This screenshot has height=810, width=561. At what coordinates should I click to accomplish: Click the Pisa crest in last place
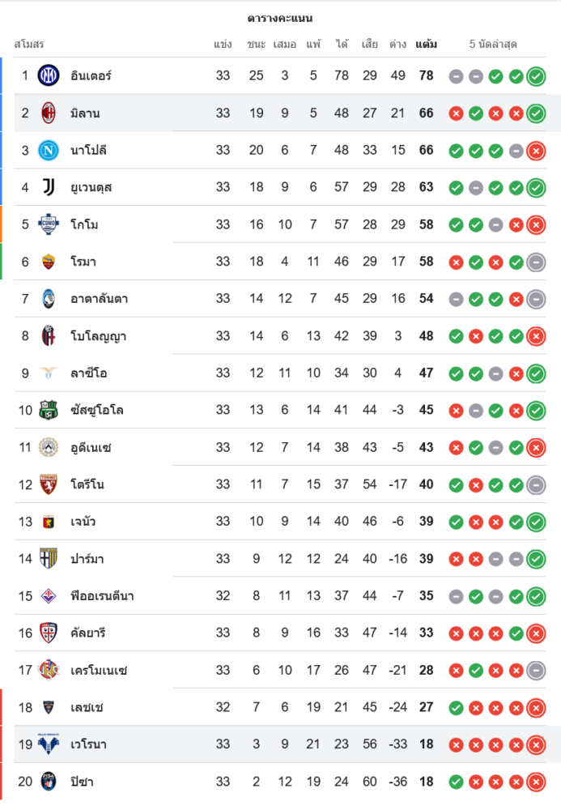[x=49, y=782]
